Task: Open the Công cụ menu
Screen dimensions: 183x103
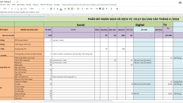Action: tap(36, 5)
